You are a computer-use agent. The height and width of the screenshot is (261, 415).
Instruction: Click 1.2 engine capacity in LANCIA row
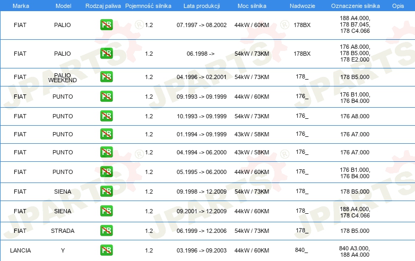(149, 250)
